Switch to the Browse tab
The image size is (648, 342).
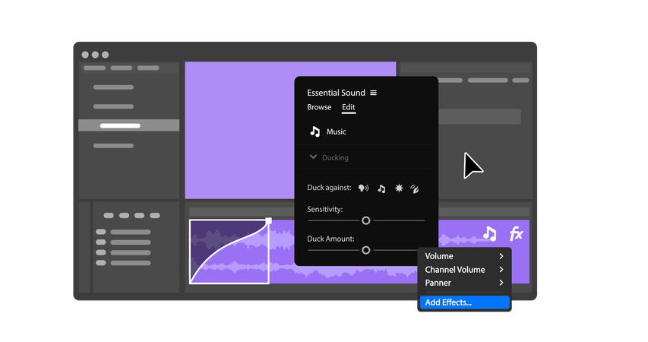coord(319,107)
